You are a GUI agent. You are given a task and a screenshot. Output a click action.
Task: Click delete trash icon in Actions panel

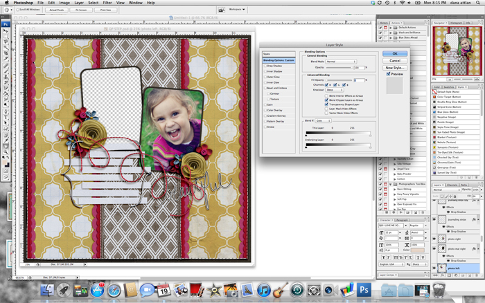(423, 212)
